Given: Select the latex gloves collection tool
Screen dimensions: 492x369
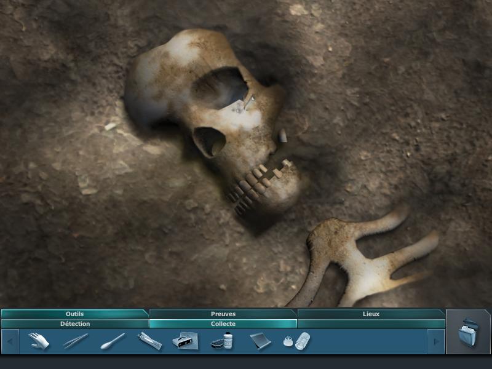Looking at the screenshot, I should 39,341.
